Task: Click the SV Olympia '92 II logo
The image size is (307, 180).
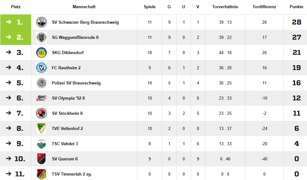Action: 41,98
